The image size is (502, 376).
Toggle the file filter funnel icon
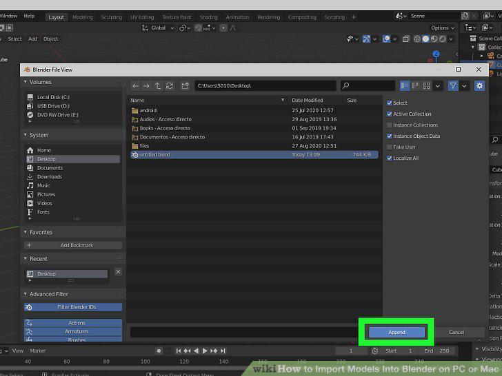coord(453,85)
